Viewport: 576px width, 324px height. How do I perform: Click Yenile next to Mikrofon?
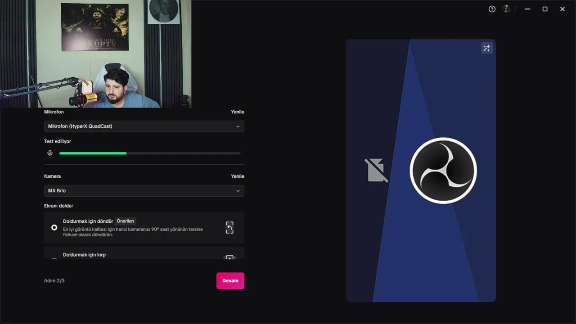coord(238,112)
